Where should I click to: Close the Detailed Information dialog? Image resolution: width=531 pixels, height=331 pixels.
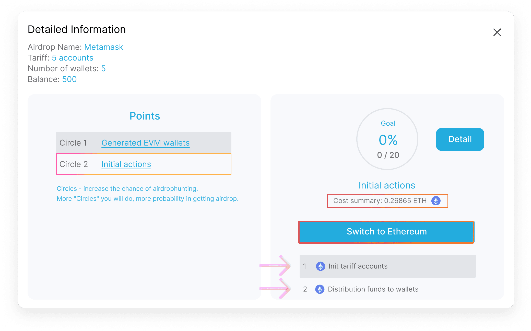tap(497, 32)
